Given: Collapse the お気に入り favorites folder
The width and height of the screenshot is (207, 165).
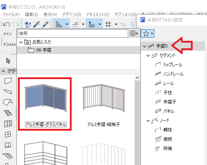Looking at the screenshot, I should tap(21, 42).
